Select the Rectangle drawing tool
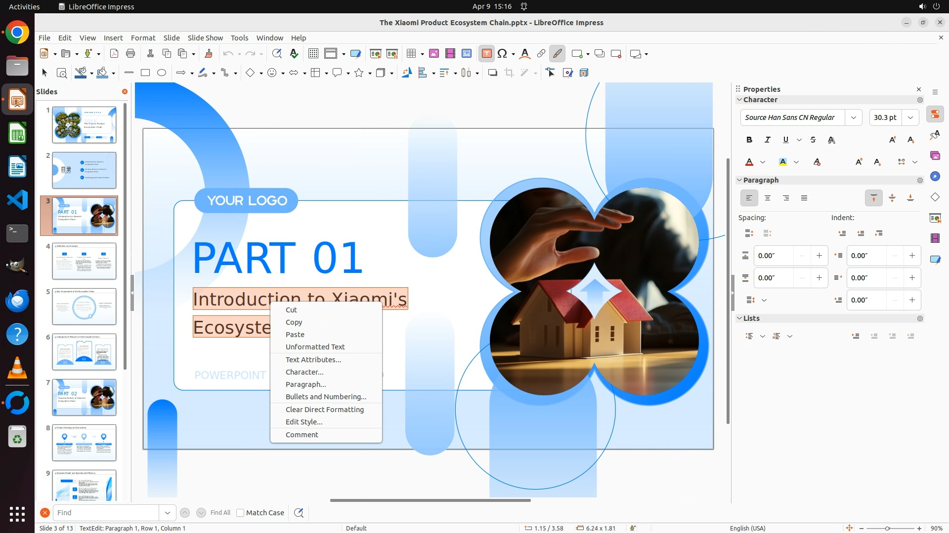The height and width of the screenshot is (533, 949). pyautogui.click(x=145, y=73)
